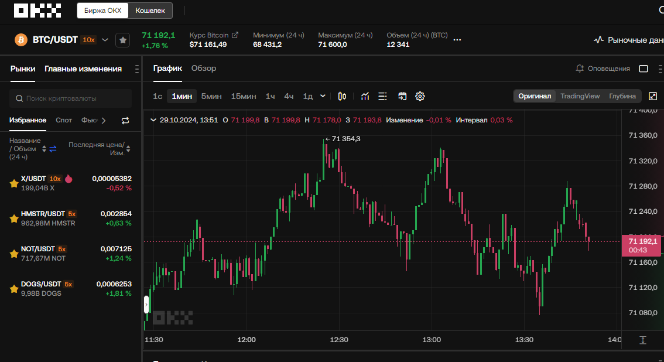Sort by Название / Объем arrows

click(x=44, y=149)
